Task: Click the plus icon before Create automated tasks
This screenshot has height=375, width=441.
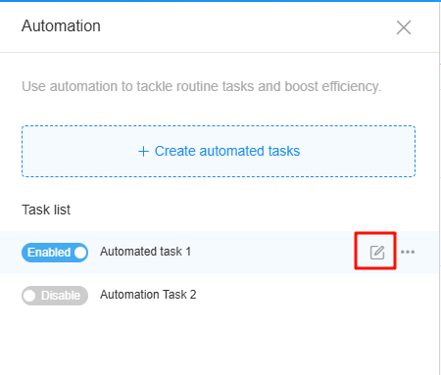Action: pos(143,152)
